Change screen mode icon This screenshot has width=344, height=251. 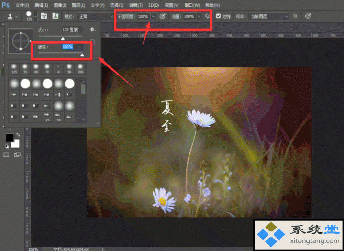(x=17, y=155)
